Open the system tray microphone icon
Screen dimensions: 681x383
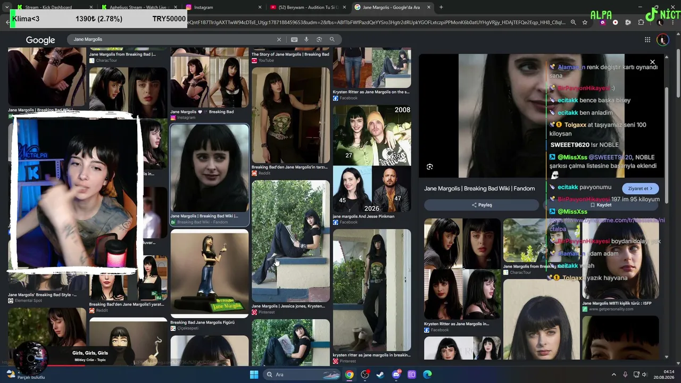625,374
